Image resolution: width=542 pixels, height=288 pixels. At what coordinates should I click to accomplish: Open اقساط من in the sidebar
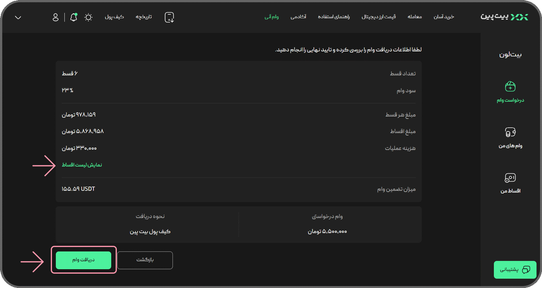point(510,182)
